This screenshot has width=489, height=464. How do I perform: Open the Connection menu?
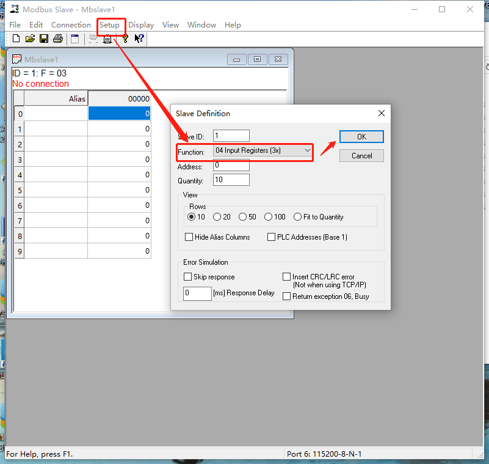coord(71,25)
